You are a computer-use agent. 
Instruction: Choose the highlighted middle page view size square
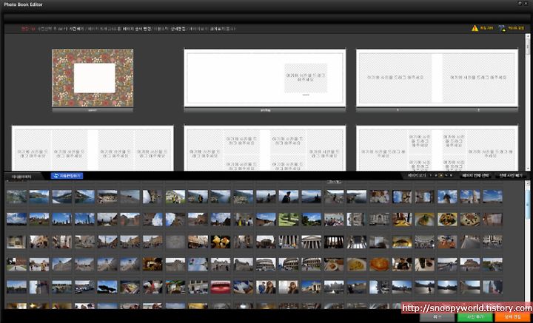pyautogui.click(x=441, y=175)
